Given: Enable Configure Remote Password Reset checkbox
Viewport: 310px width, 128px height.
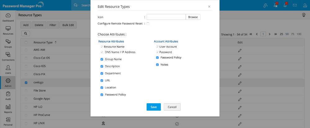Looking at the screenshot, I should 148,23.
